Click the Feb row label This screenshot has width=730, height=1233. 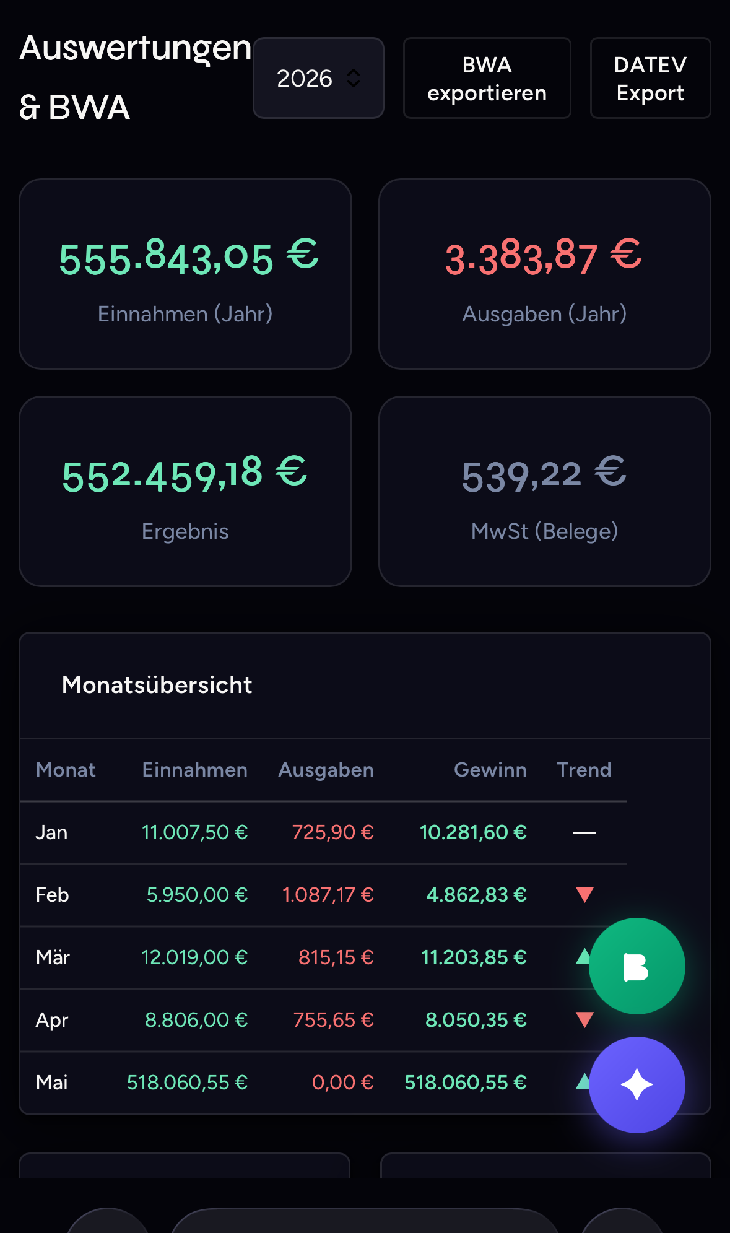pos(52,895)
